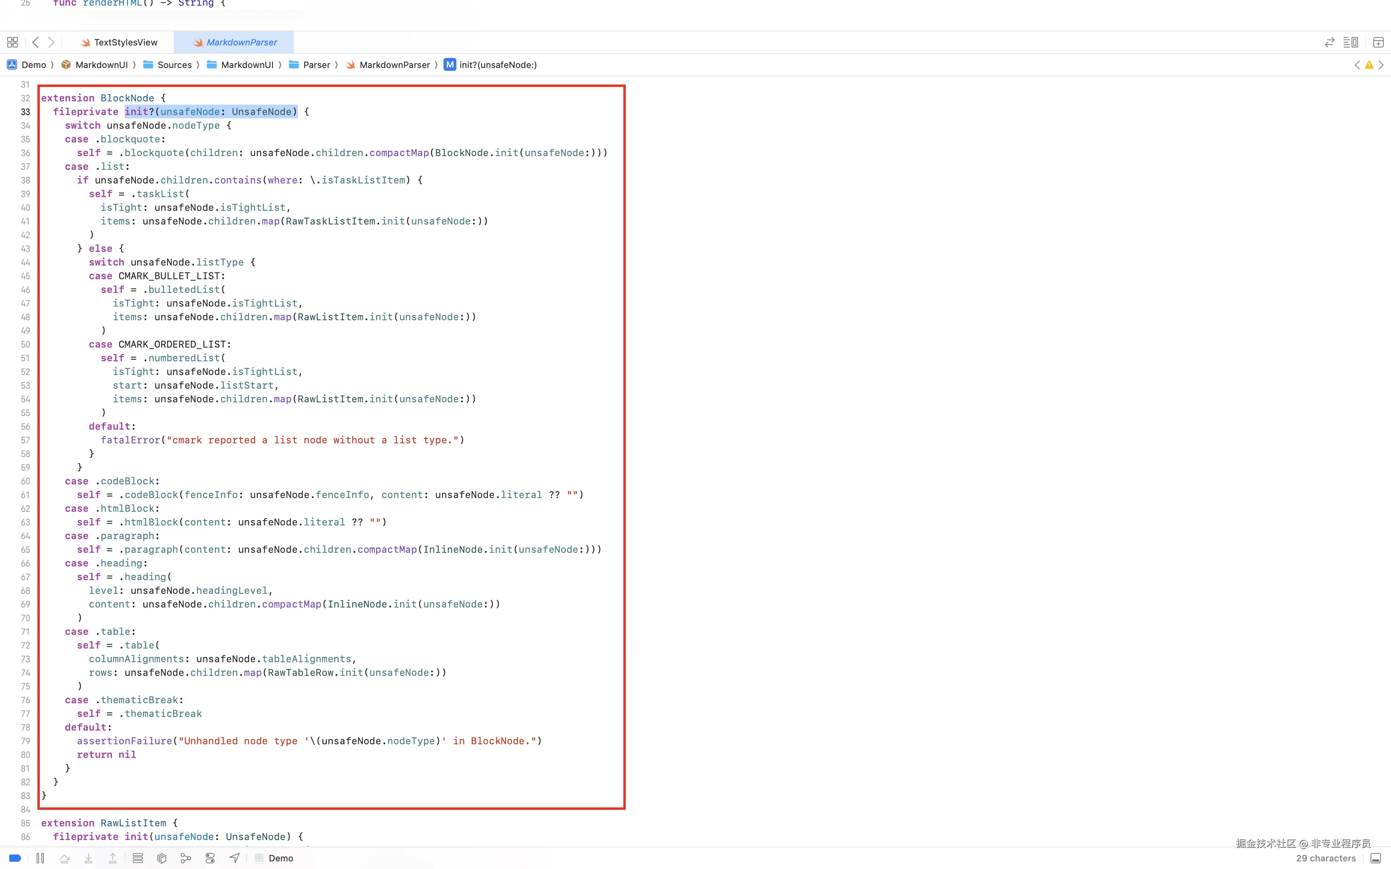This screenshot has height=869, width=1391.
Task: Select the MarkdownParser tab
Action: coord(241,42)
